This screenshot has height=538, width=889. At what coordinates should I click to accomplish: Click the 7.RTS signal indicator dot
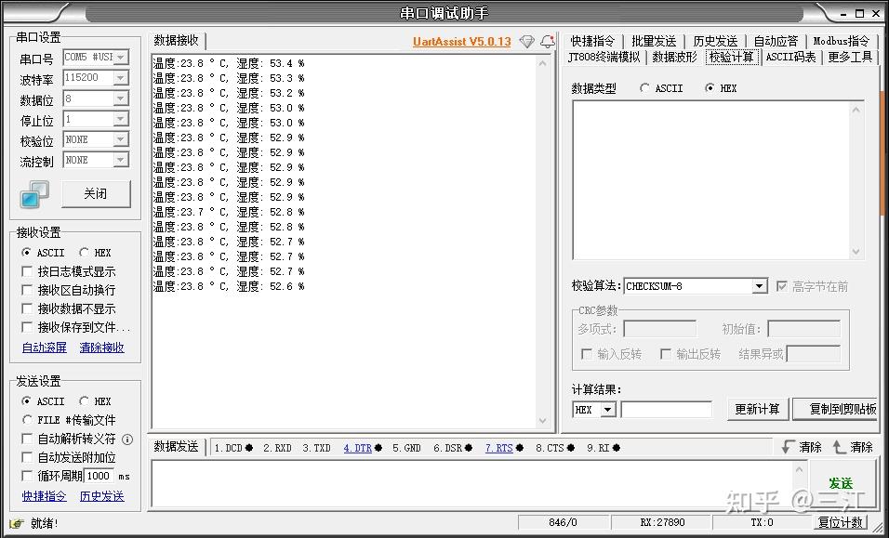point(519,448)
